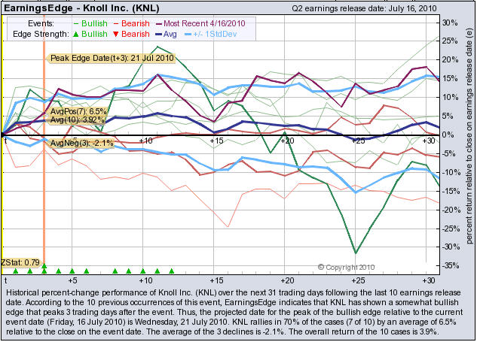Image resolution: width=477 pixels, height=342 pixels.
Task: Click the Peak Edge Date(t+3) callout
Action: 110,58
